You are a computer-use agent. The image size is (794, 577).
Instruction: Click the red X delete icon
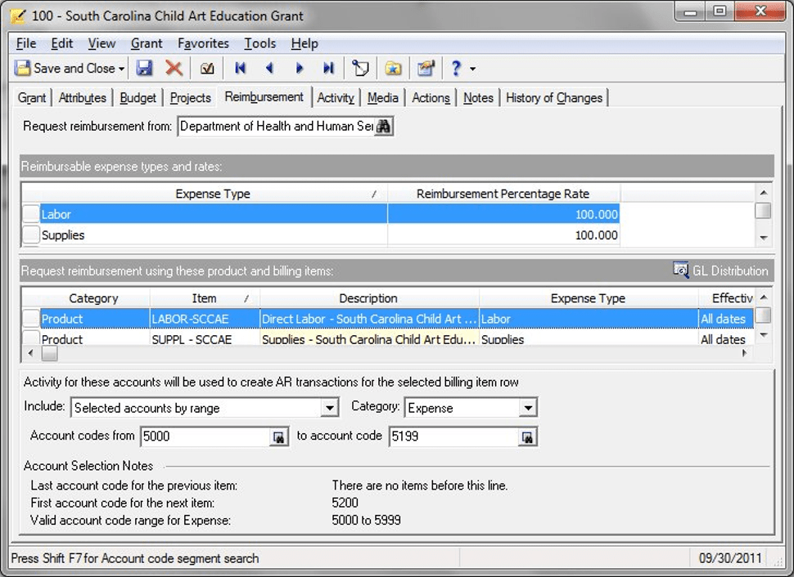(x=174, y=69)
